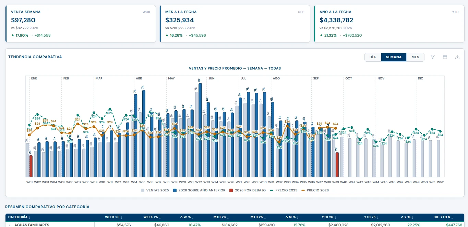Click the $54,576 WEEK 26 cell
Image resolution: width=468 pixels, height=227 pixels.
124,225
